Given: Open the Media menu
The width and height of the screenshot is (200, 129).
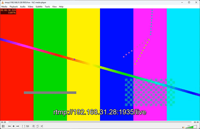Looking at the screenshot, I should click(4, 7).
